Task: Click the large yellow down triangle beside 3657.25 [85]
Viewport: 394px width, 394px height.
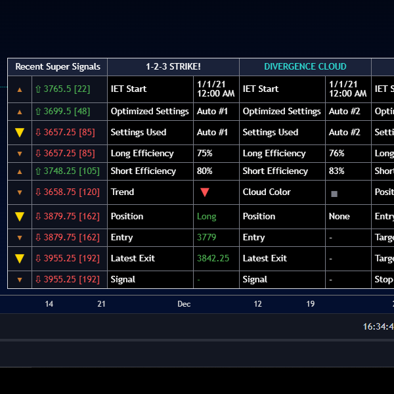Action: coord(20,133)
